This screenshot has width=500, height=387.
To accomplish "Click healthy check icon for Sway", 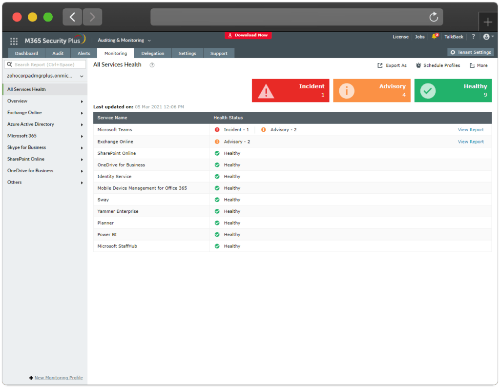I will click(x=217, y=200).
